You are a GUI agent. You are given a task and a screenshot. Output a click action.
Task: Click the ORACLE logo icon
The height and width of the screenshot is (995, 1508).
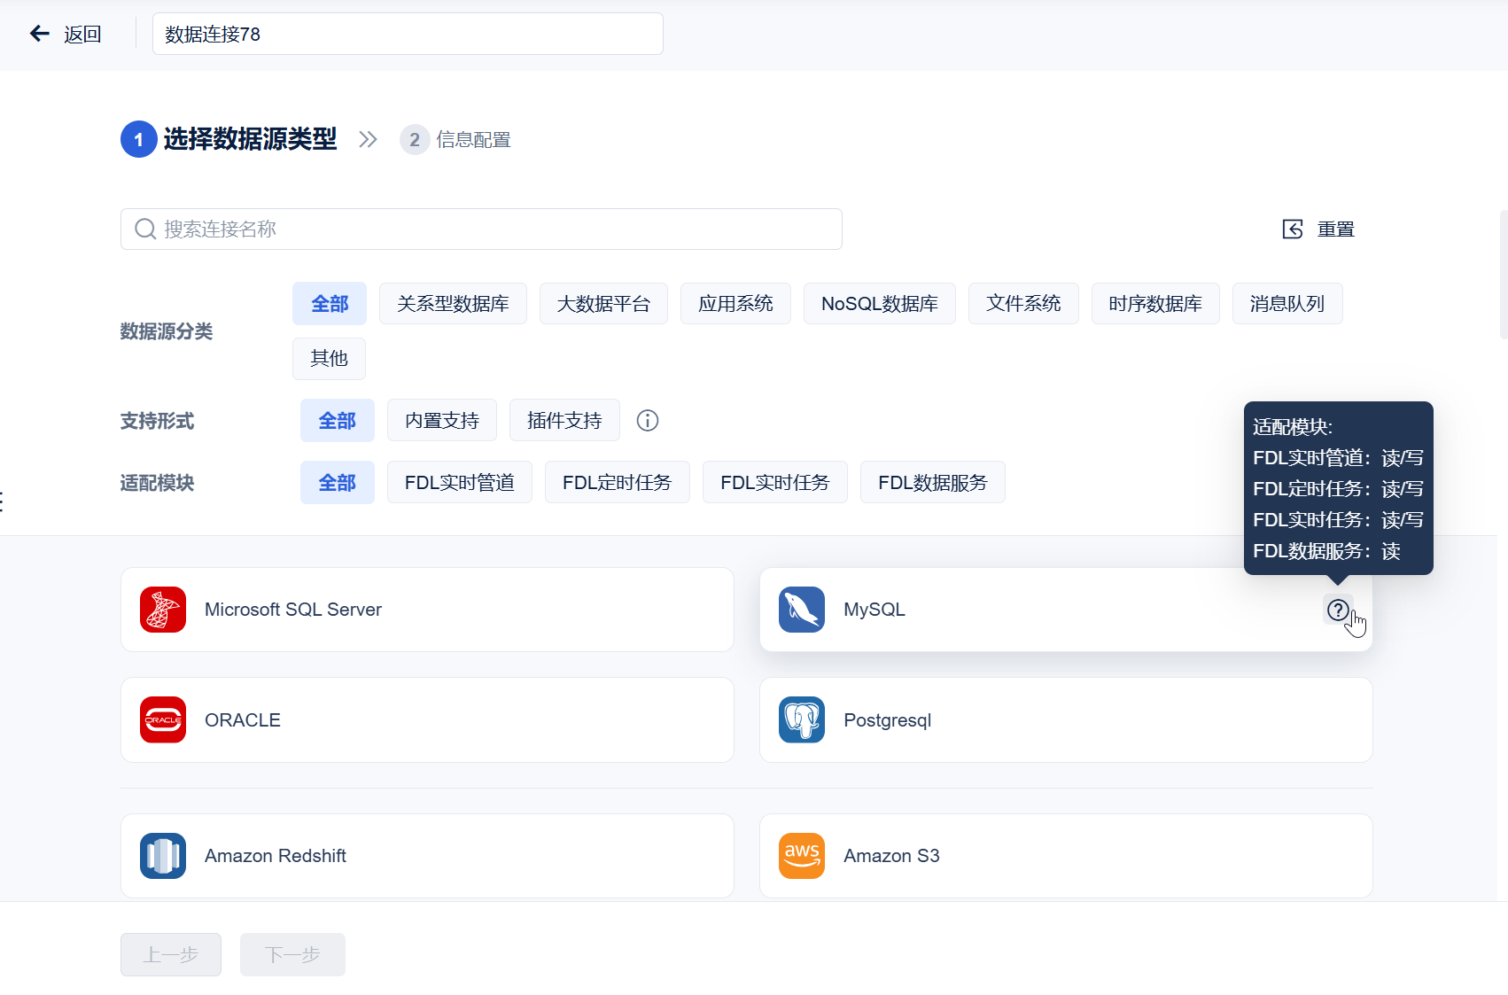pyautogui.click(x=163, y=719)
